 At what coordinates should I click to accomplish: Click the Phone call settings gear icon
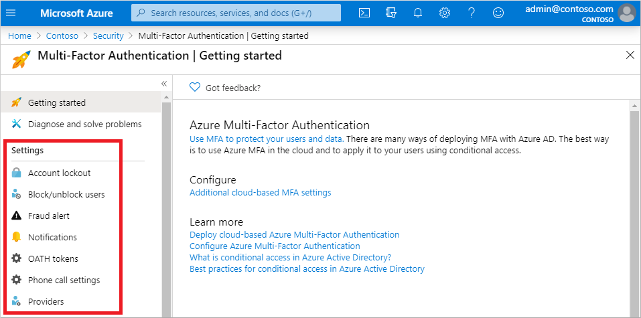coord(16,280)
